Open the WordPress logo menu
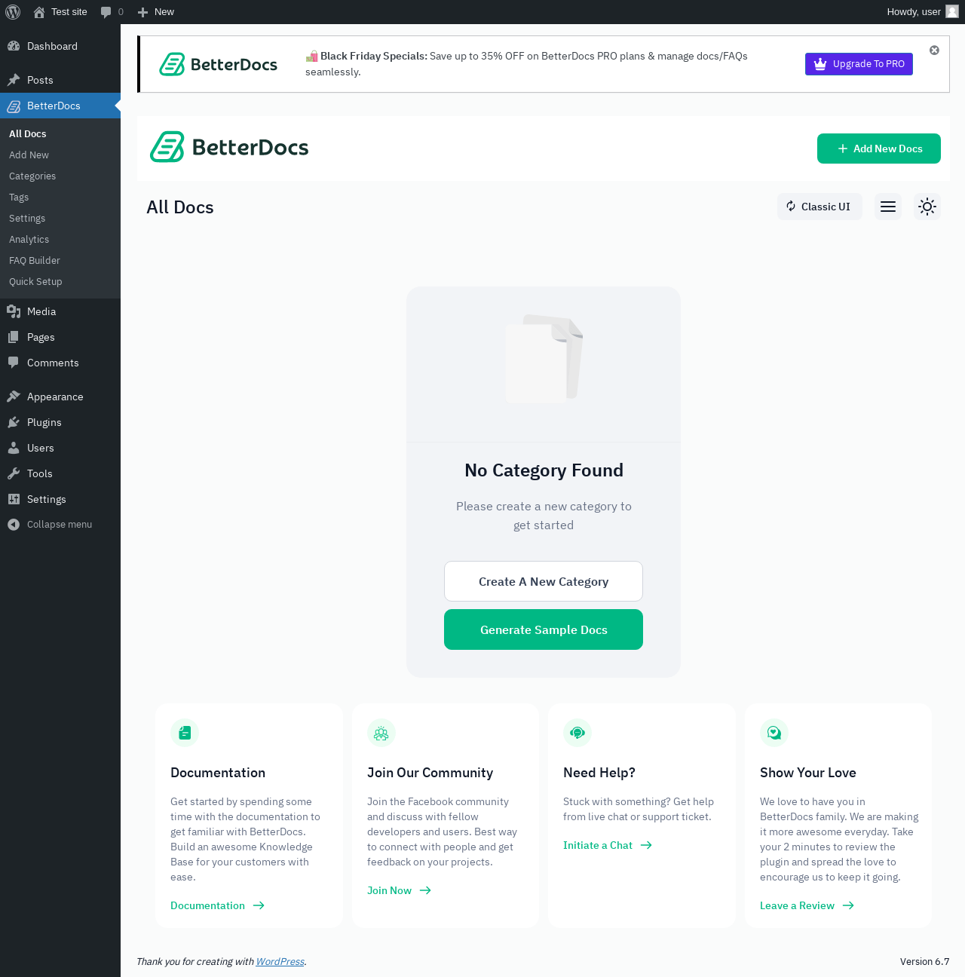 tap(13, 12)
